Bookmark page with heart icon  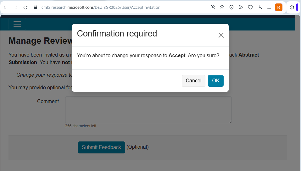point(250,7)
